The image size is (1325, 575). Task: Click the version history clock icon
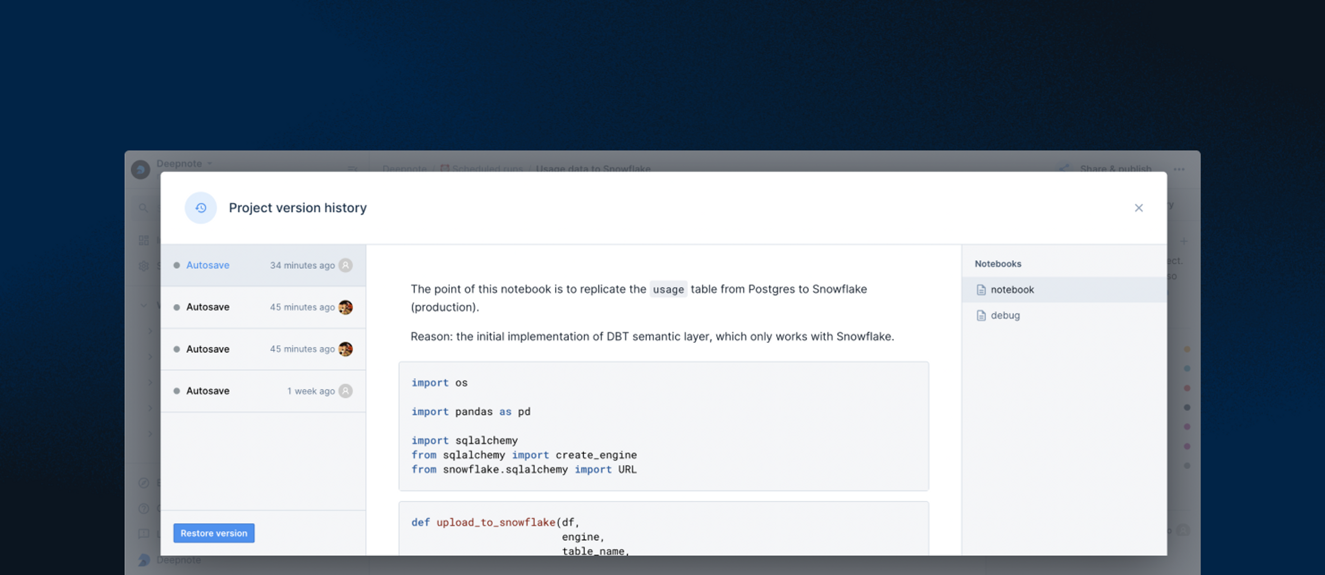click(200, 208)
